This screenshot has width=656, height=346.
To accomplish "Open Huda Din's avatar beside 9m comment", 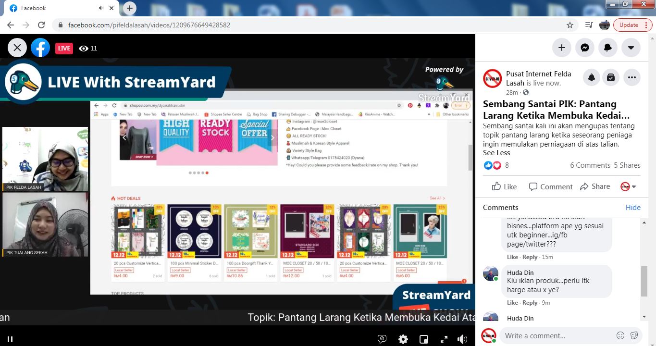I will click(x=491, y=273).
